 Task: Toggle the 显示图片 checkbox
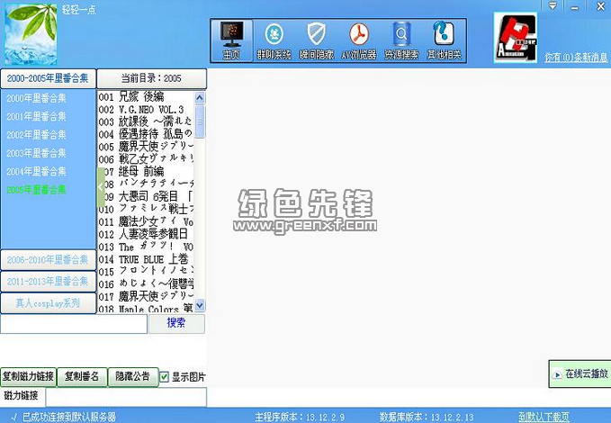(x=165, y=376)
